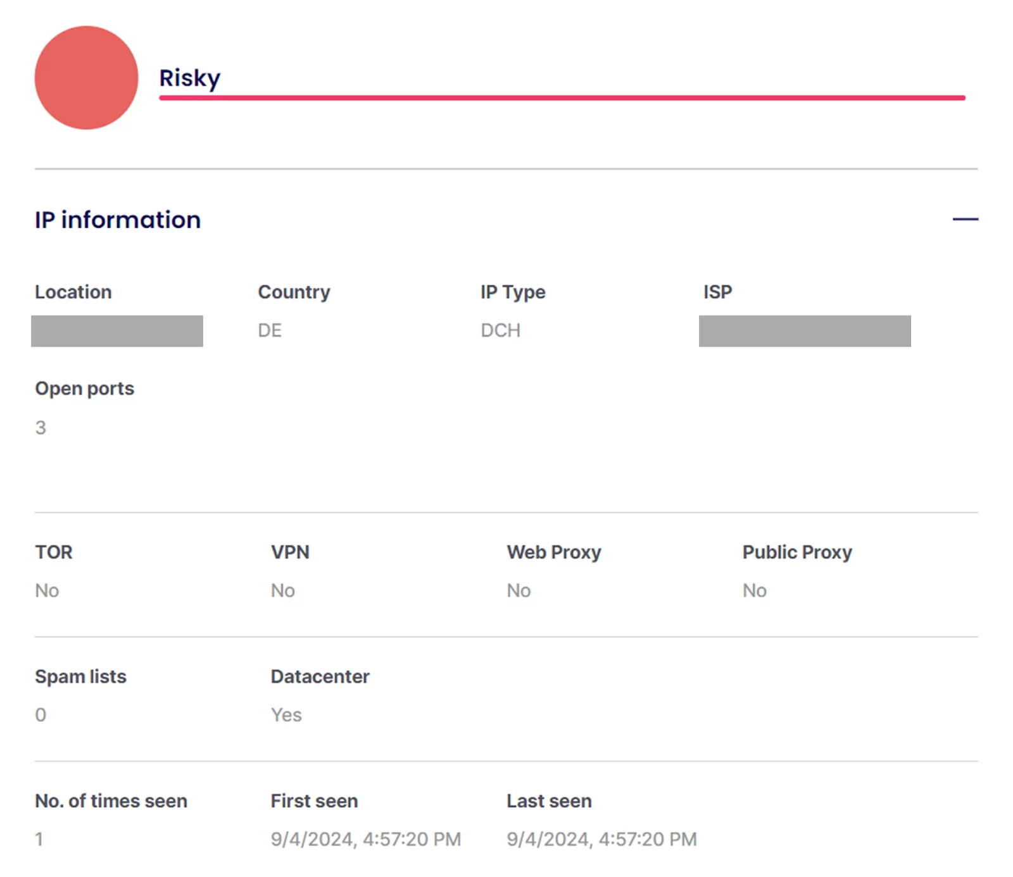Click the pink underline below Risky
This screenshot has width=1013, height=877.
tap(562, 97)
